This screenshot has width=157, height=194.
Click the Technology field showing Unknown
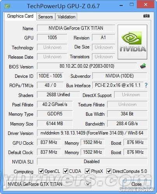coord(52,47)
